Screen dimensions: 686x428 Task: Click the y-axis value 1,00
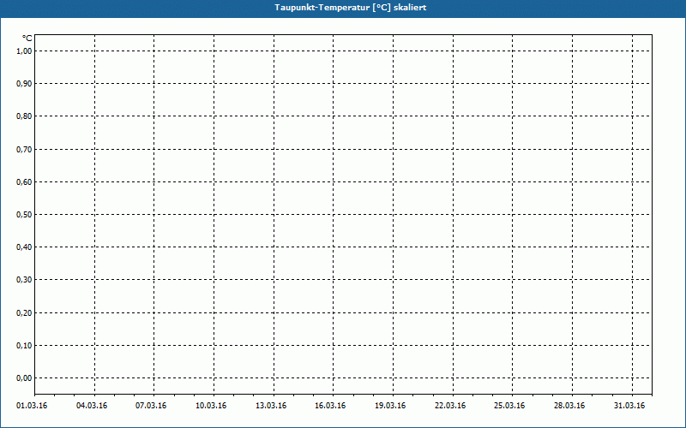[24, 51]
